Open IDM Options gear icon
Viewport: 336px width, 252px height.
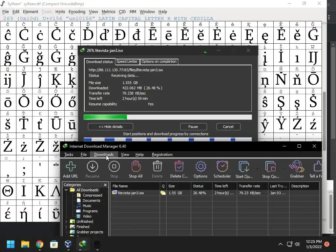tap(200, 166)
